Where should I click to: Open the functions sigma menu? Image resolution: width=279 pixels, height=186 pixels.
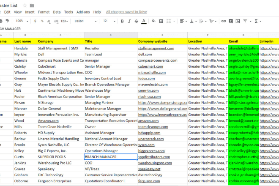click(x=256, y=21)
